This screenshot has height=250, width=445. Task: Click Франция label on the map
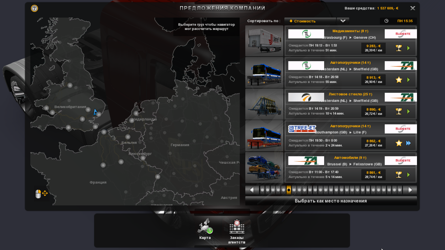[98, 182]
